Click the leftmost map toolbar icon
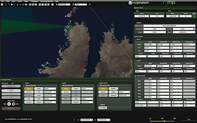The height and width of the screenshot is (123, 197). pos(2,5)
